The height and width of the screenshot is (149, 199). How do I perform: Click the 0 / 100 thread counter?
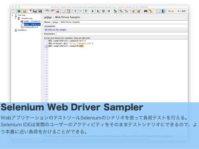pos(182,11)
